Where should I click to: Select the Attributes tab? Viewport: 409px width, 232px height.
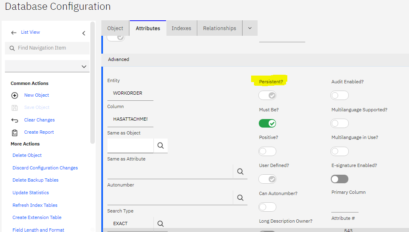148,28
